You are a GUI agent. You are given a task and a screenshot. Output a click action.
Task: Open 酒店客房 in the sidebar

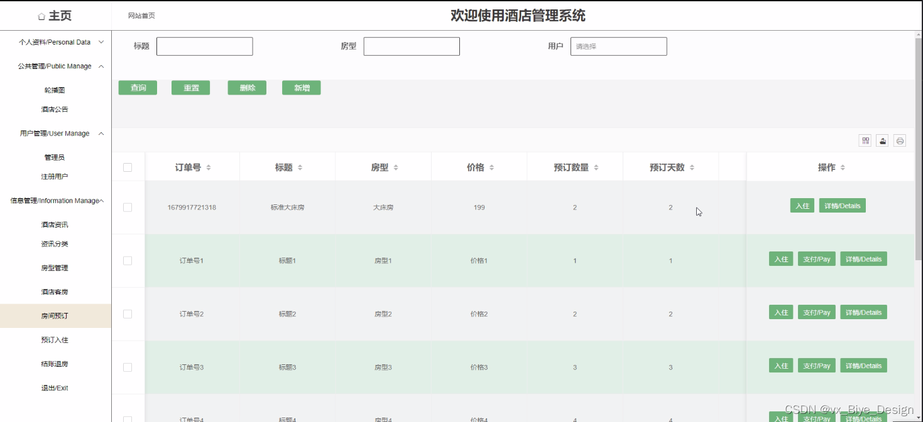55,292
